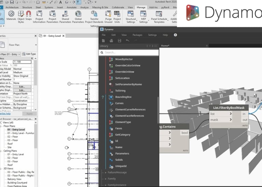
Task: Click the Edit Type button
Action: click(29, 54)
